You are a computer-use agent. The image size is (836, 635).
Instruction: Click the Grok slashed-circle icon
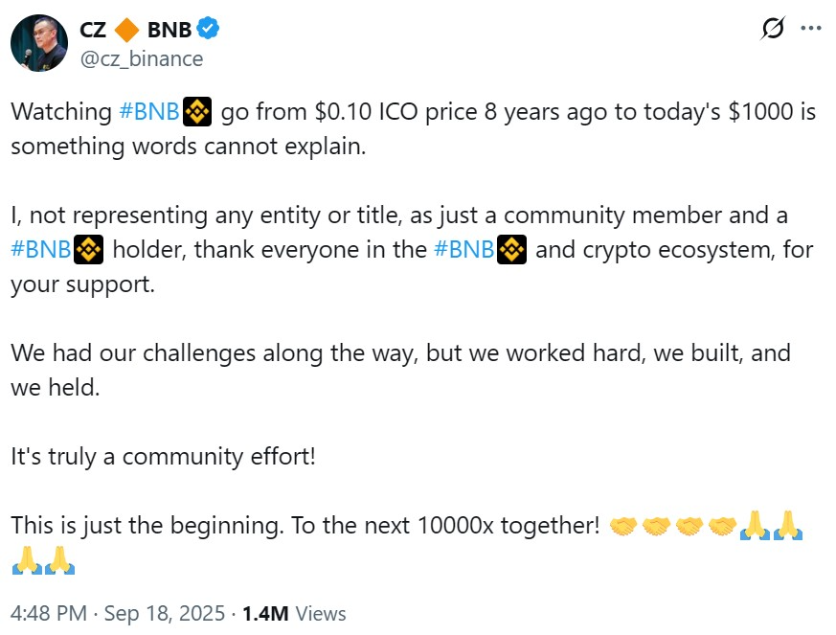(x=772, y=30)
